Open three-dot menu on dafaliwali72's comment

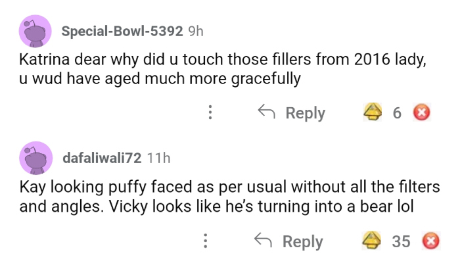tap(206, 241)
